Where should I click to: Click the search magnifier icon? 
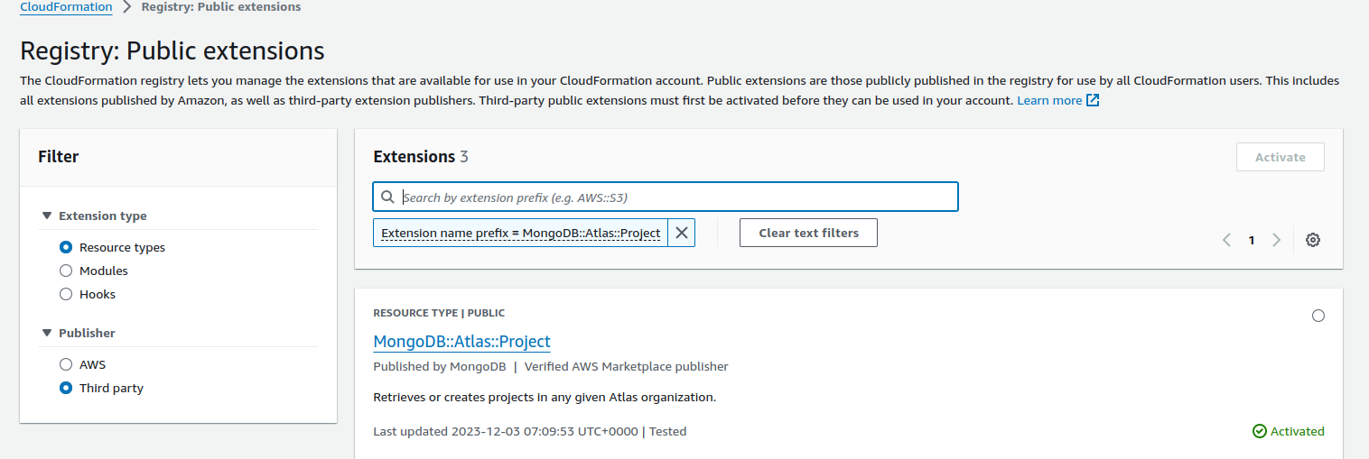(x=387, y=197)
